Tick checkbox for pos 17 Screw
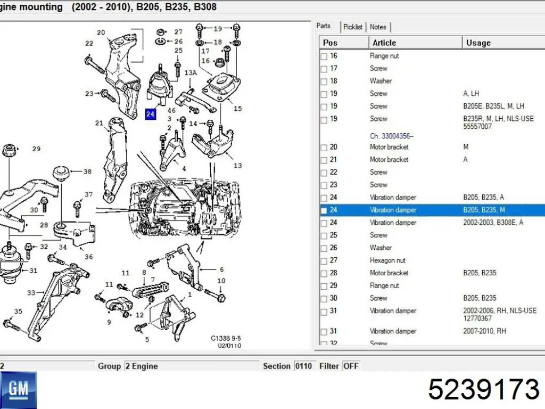The height and width of the screenshot is (409, 545). pyautogui.click(x=324, y=69)
